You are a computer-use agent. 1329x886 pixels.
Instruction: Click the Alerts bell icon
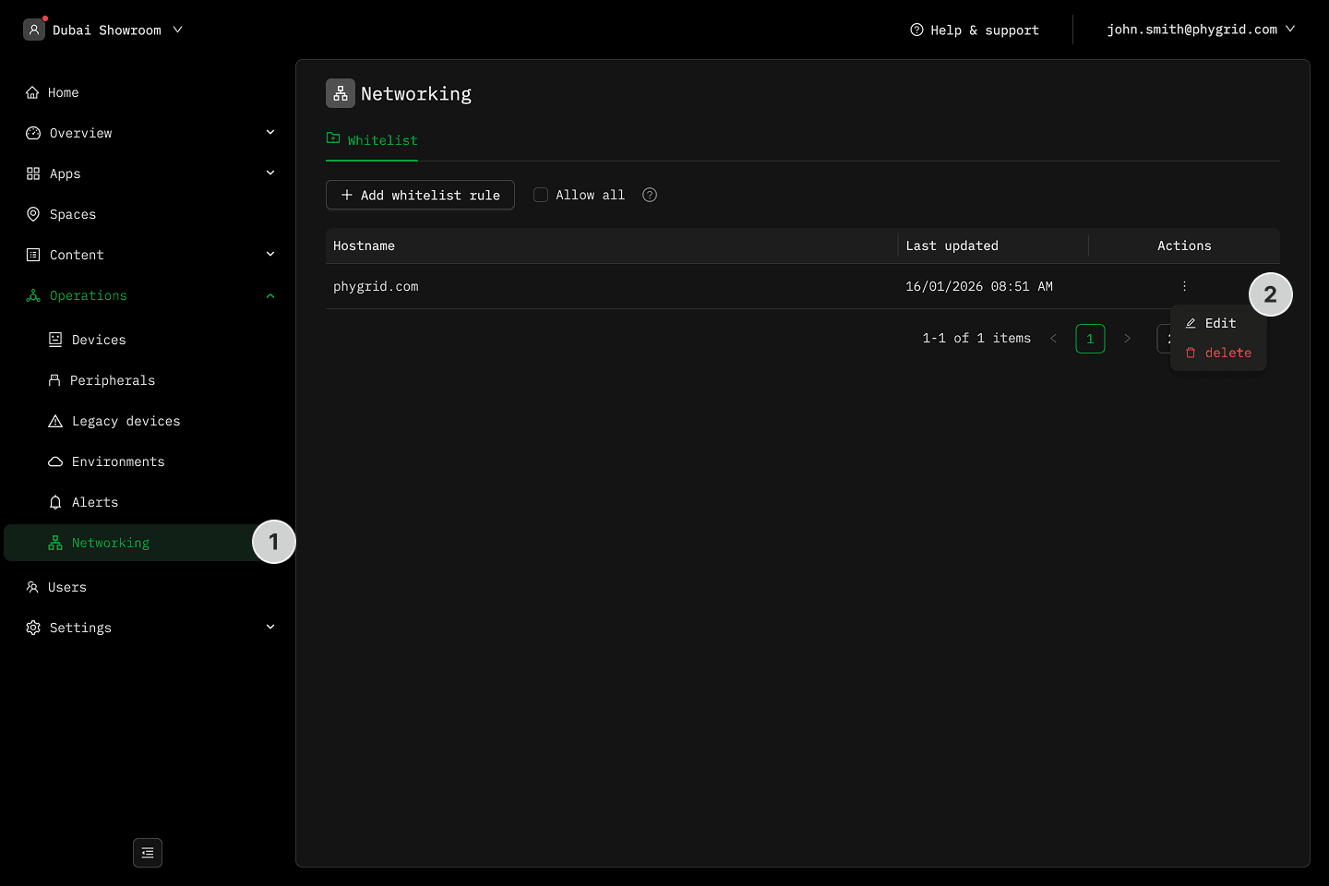coord(55,502)
